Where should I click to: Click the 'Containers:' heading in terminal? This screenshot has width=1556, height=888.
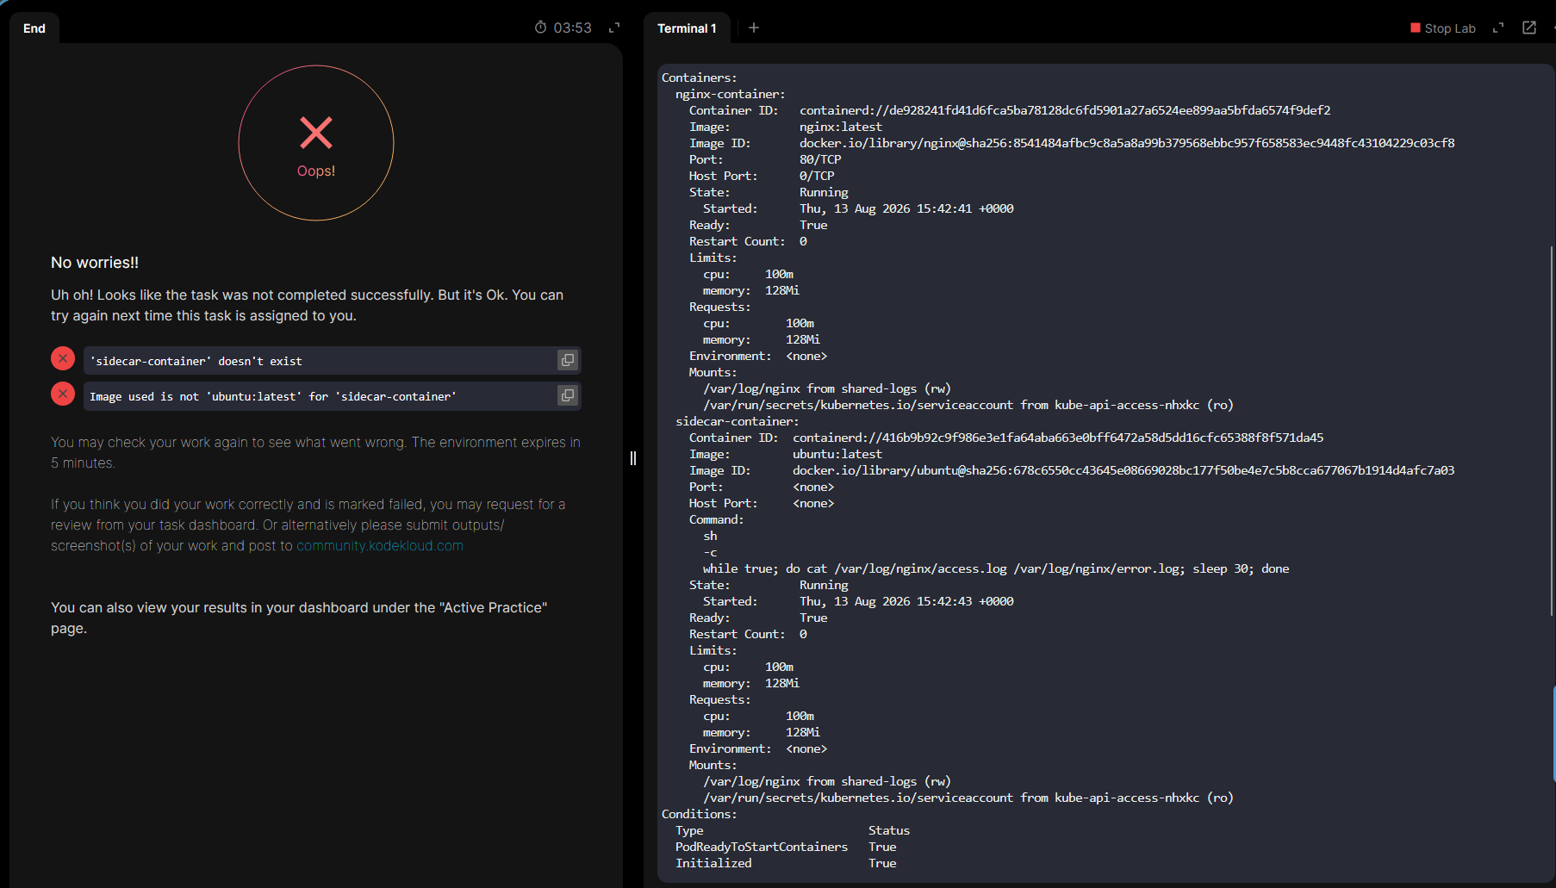click(700, 78)
